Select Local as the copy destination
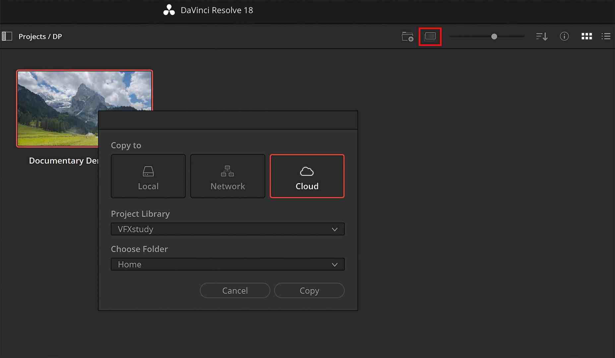 click(x=148, y=176)
